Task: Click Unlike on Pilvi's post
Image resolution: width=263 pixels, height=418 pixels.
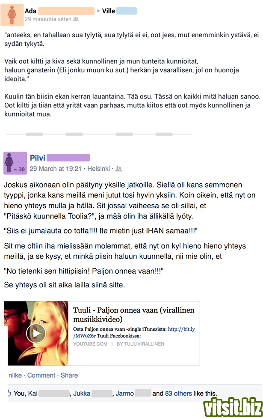Action: click(x=15, y=375)
